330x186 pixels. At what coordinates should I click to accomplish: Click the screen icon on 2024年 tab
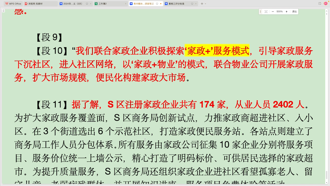(87, 4)
